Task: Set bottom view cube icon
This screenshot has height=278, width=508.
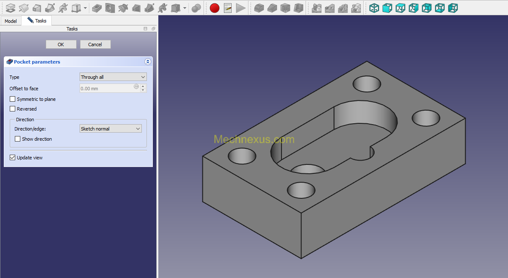Action: tap(440, 8)
